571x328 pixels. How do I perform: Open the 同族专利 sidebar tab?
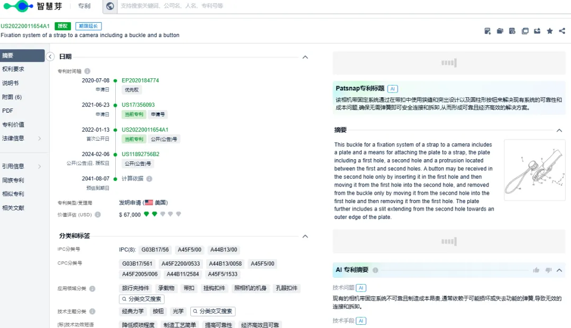[x=13, y=180]
